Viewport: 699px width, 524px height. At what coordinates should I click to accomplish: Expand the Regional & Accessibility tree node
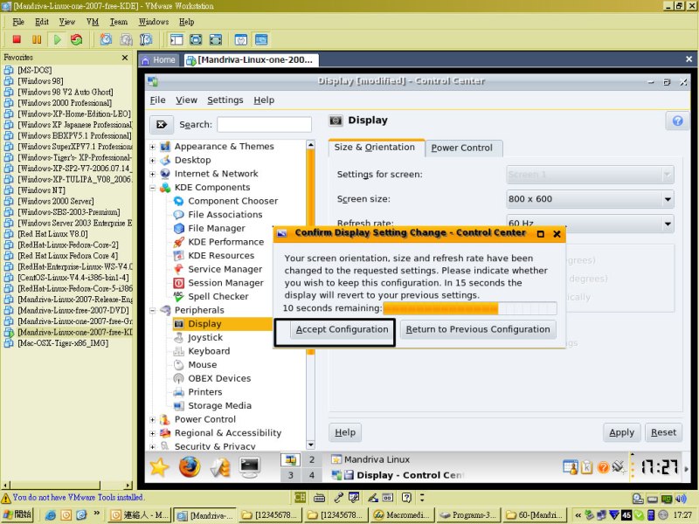(152, 433)
